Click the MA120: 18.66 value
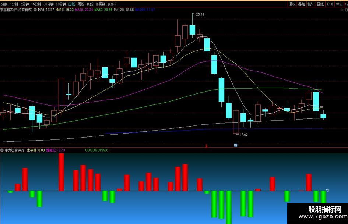Viewport: 348px width, 224px height. pos(124,10)
